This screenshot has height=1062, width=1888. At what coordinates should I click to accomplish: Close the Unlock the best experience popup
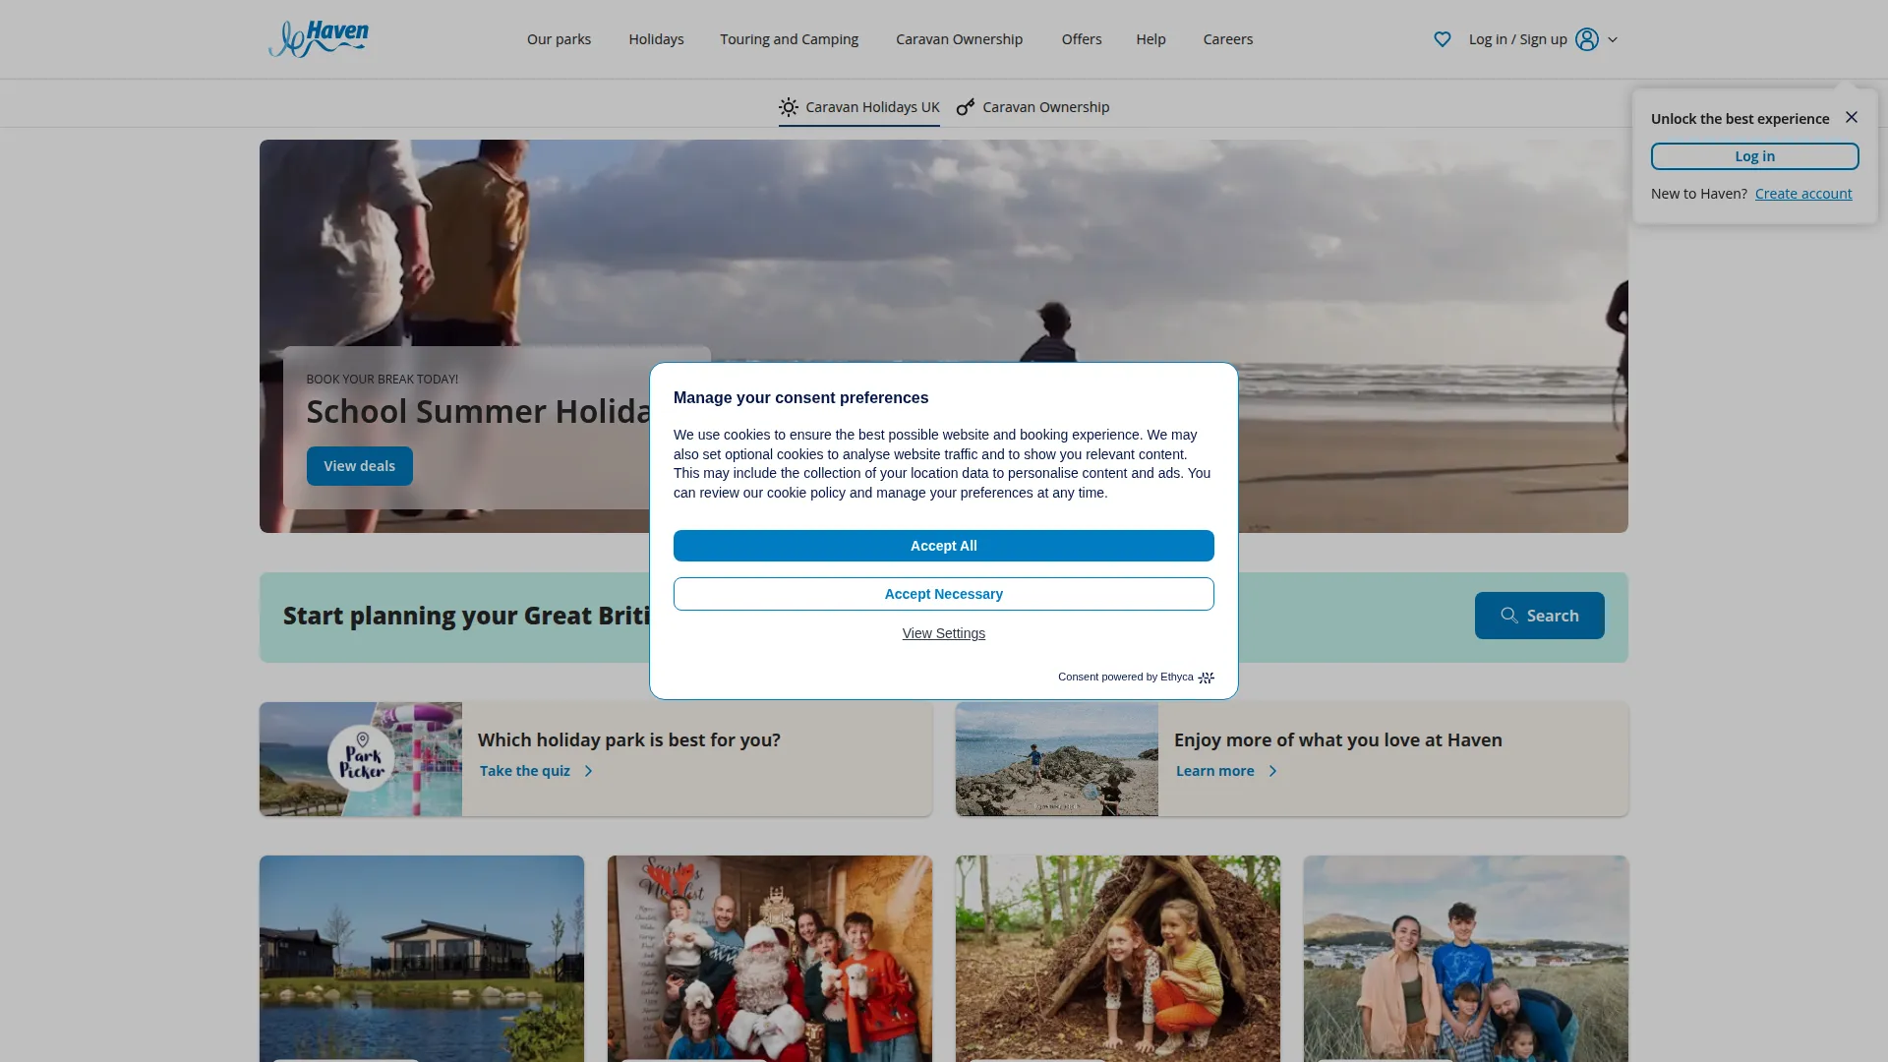pyautogui.click(x=1852, y=117)
